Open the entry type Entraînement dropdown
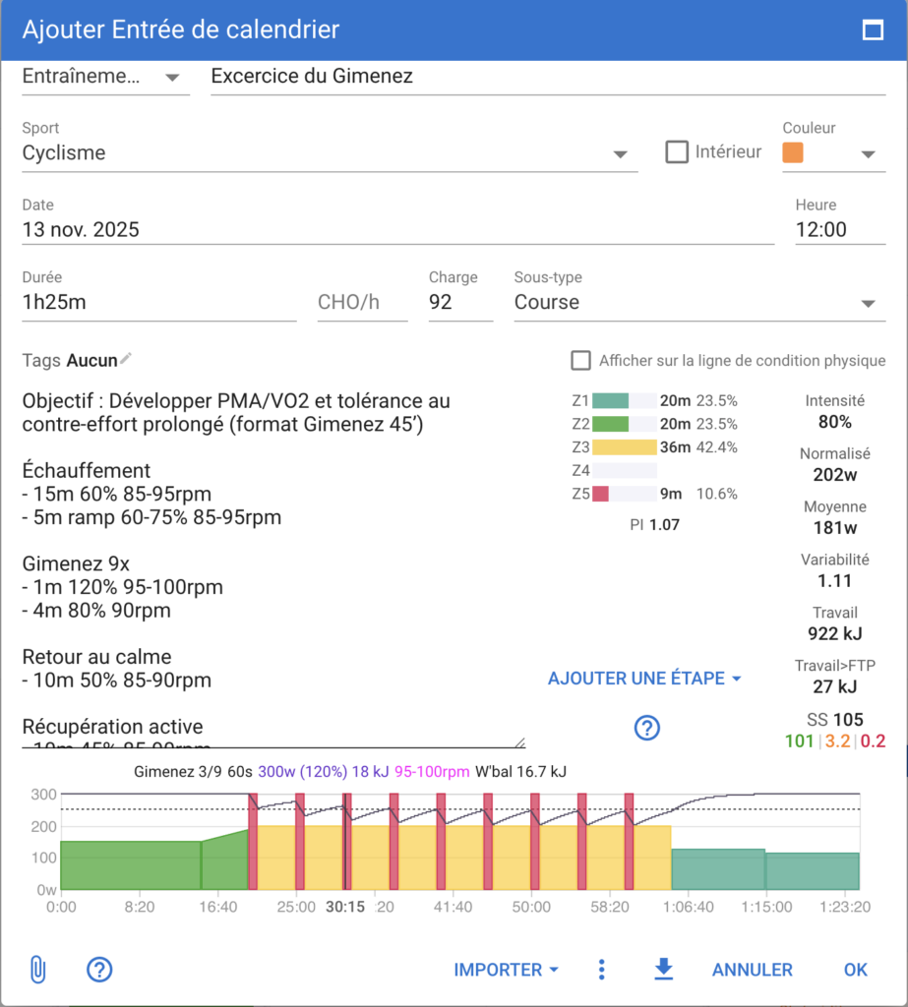Viewport: 908px width, 1007px height. (171, 77)
